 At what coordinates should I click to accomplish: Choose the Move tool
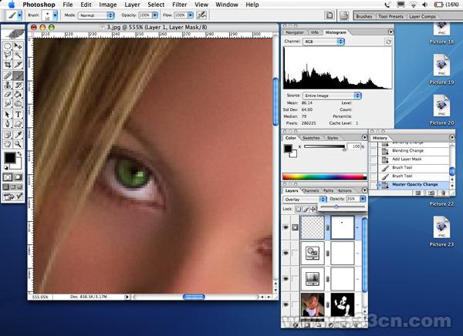(18, 46)
